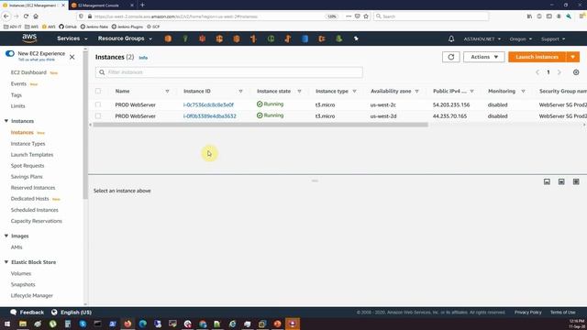Click the browser Search box
Image resolution: width=587 pixels, height=330 pixels.
pyautogui.click(x=430, y=16)
